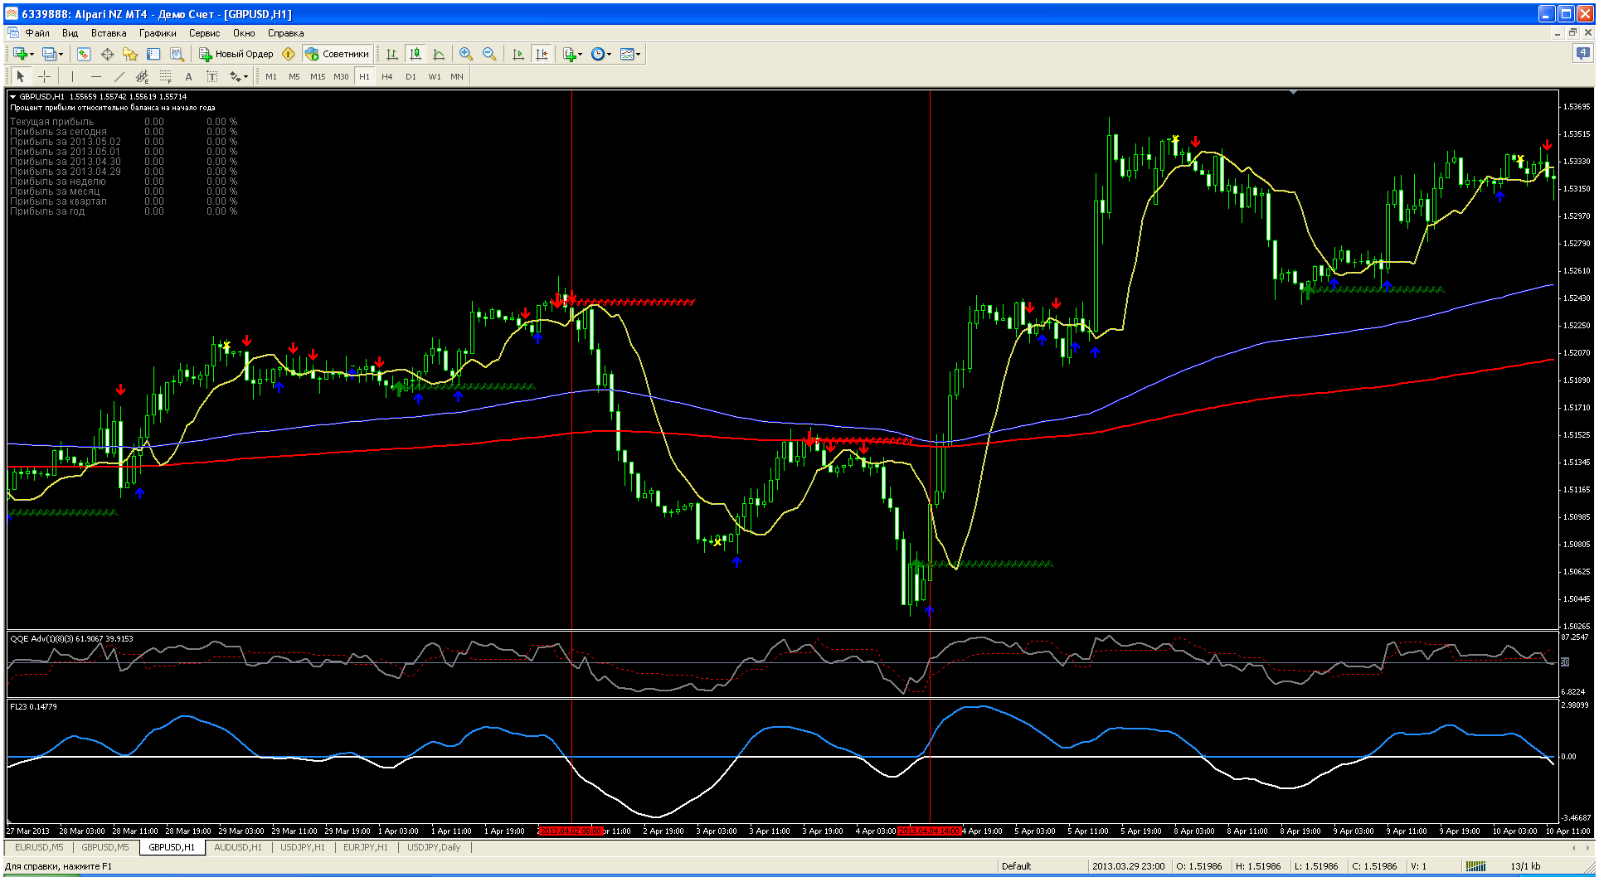This screenshot has height=877, width=1599.
Task: Zoom in on the chart
Action: point(466,54)
